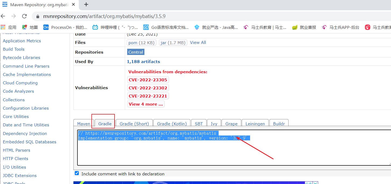Open the 就业喜报 bookmark
Image resolution: width=391 pixels, height=184 pixels.
304,27
